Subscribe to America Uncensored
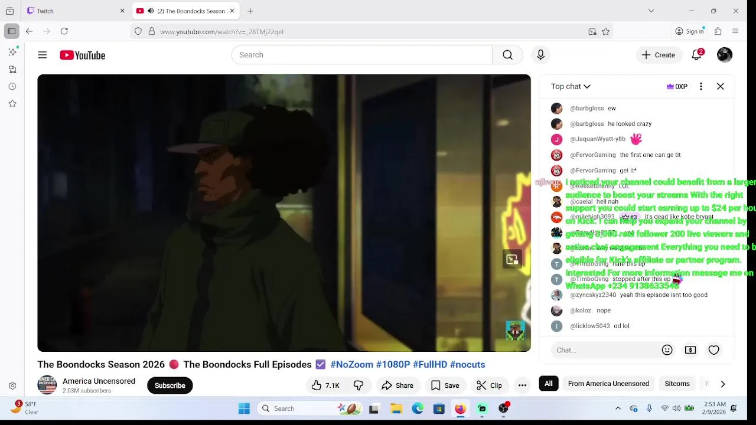This screenshot has width=756, height=425. pyautogui.click(x=170, y=385)
